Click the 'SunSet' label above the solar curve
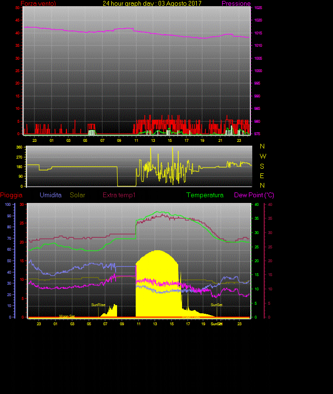The image size is (333, 394). 216,305
